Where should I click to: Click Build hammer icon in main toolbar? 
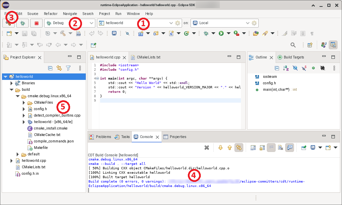pos(63,33)
